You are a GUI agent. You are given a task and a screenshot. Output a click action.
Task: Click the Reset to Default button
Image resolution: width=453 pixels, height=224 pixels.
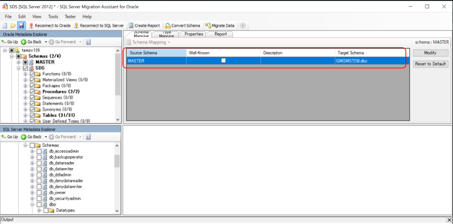pyautogui.click(x=430, y=64)
